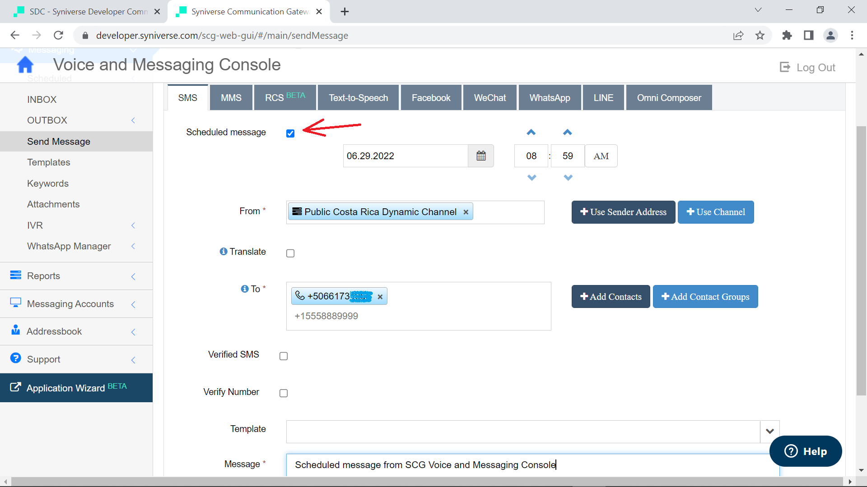Open the tab search dropdown arrow

(x=758, y=10)
